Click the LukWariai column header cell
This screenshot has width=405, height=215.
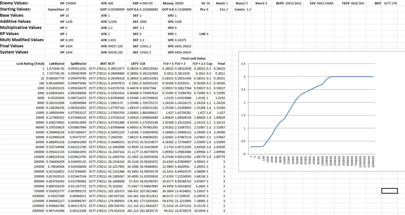pos(56,63)
